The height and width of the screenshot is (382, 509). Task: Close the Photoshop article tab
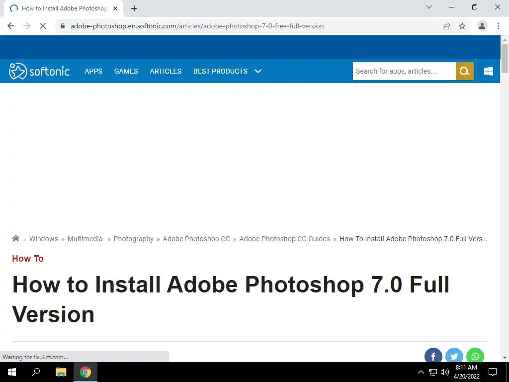pyautogui.click(x=115, y=8)
